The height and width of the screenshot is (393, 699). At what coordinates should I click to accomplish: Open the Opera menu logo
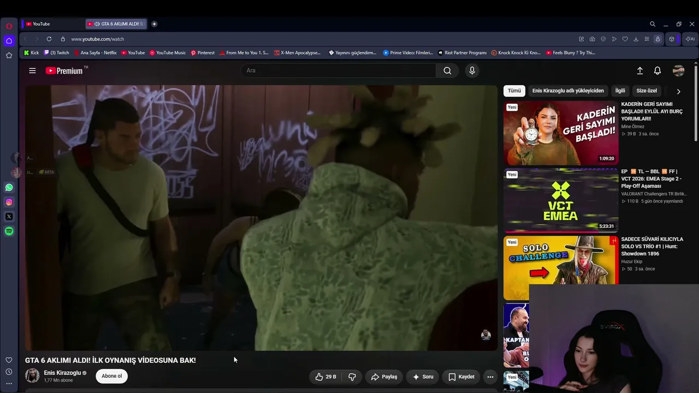click(x=9, y=26)
